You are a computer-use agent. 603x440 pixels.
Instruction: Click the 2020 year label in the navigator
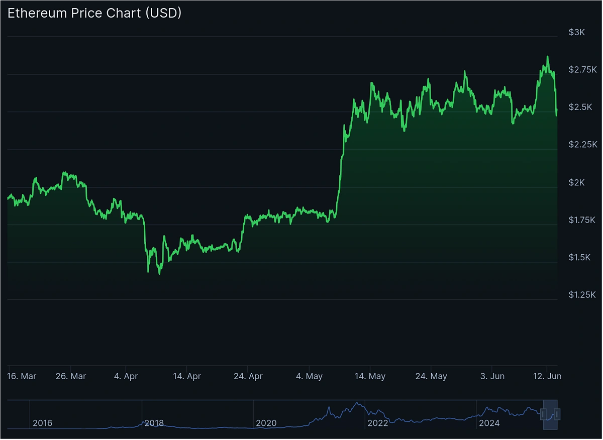tap(266, 423)
